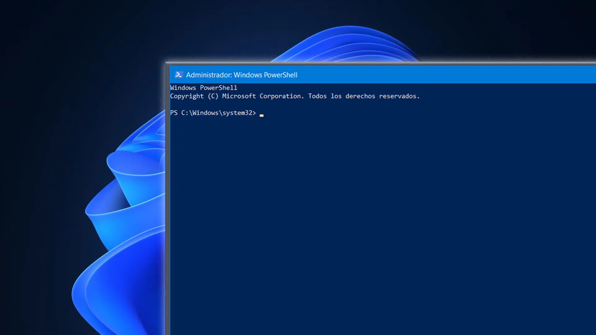596x335 pixels.
Task: Click the 'PS' prompt prefix
Action: click(174, 113)
